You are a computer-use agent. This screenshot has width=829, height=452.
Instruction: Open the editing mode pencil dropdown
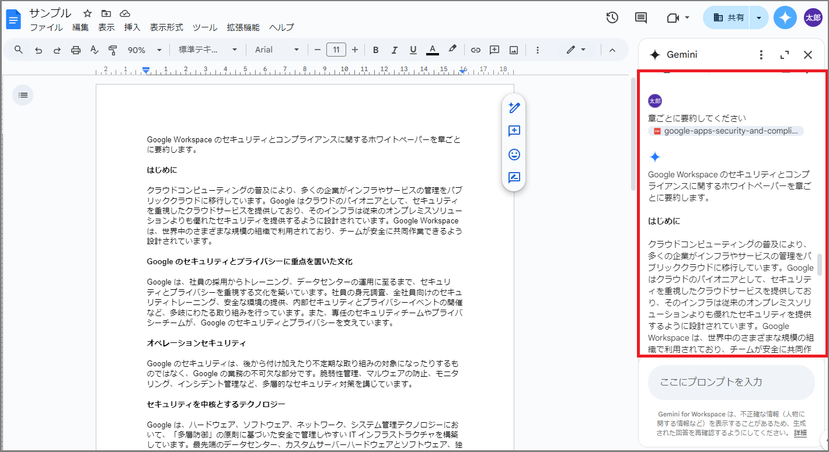coord(576,50)
